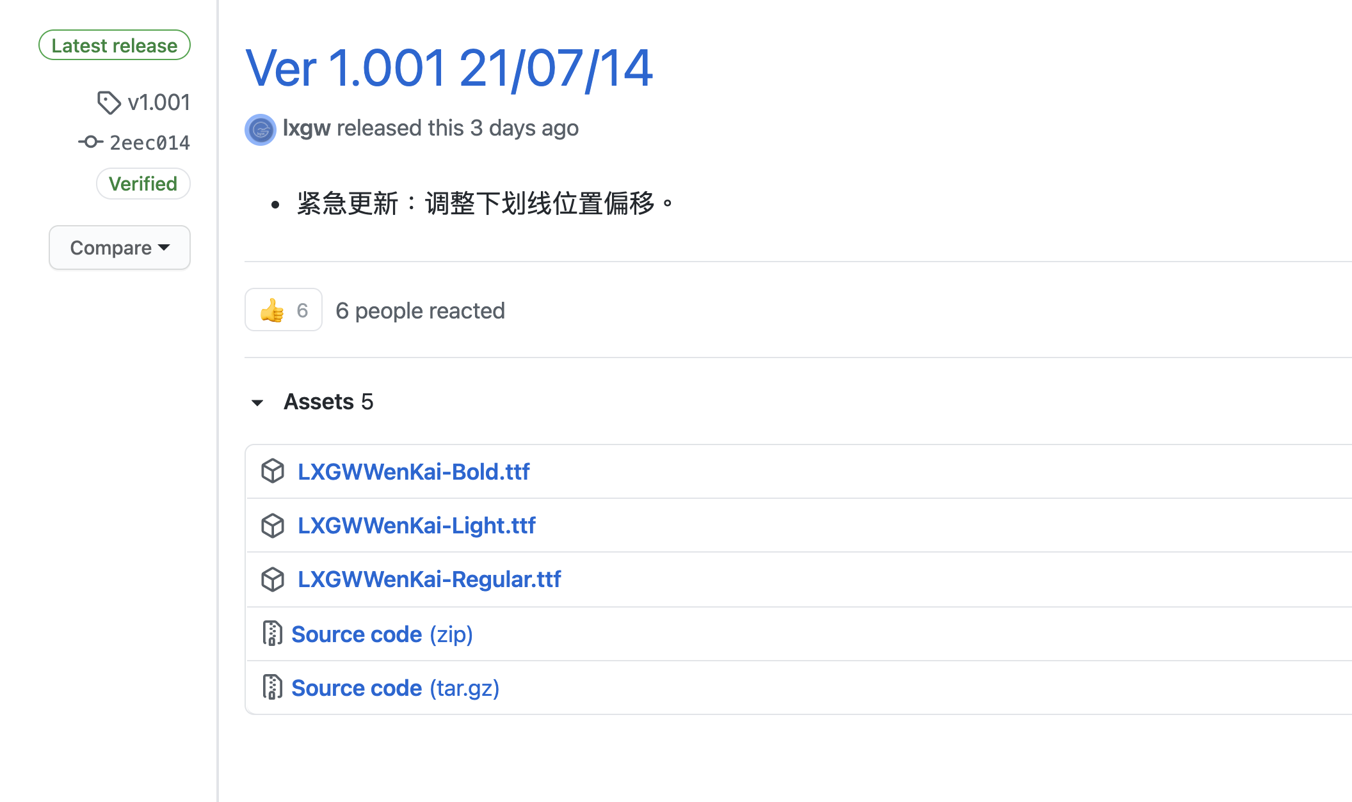This screenshot has height=802, width=1352.
Task: Click the Verified badge
Action: [143, 184]
